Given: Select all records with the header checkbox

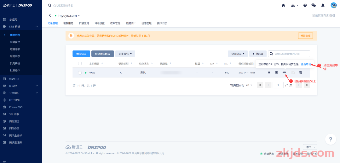Looking at the screenshot, I should click(80, 63).
